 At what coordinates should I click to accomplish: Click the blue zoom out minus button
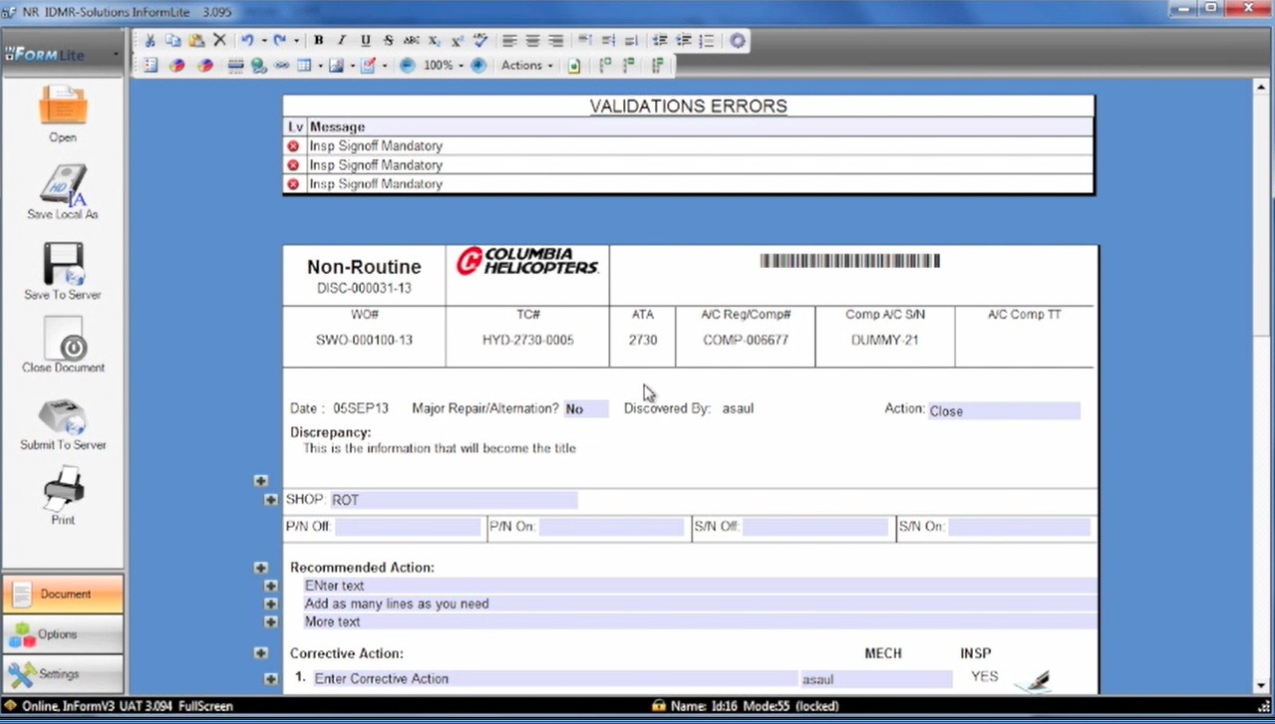click(x=408, y=66)
